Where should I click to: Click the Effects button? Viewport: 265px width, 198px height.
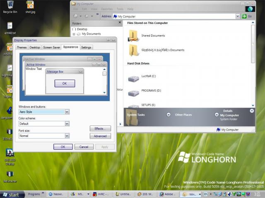(100, 128)
